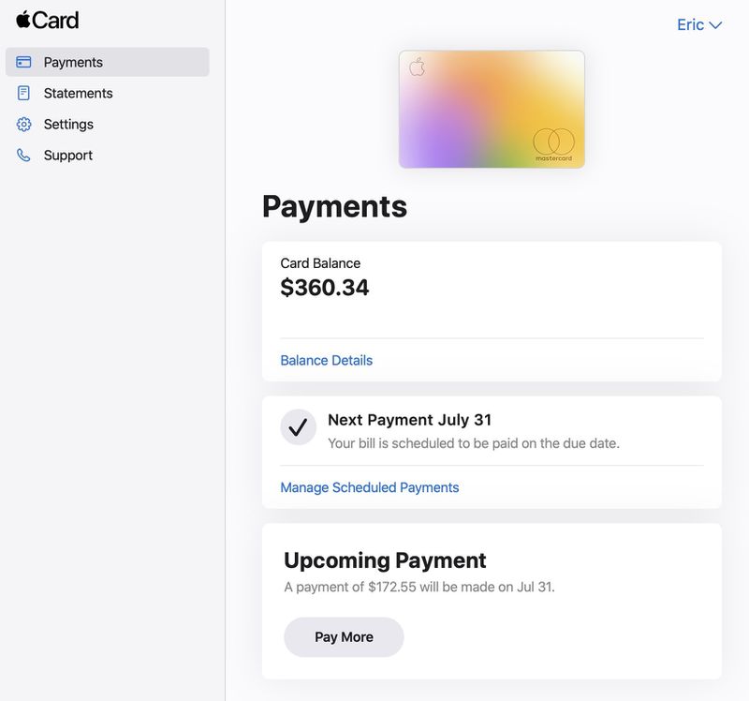Click the Pay More button

(344, 637)
